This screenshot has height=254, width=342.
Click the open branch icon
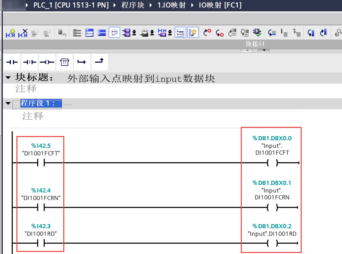point(81,62)
